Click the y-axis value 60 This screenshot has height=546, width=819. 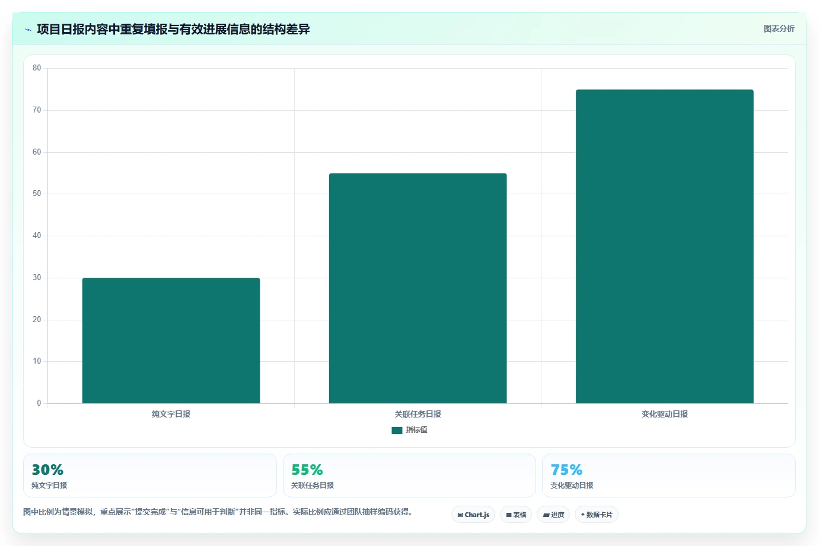click(x=37, y=152)
